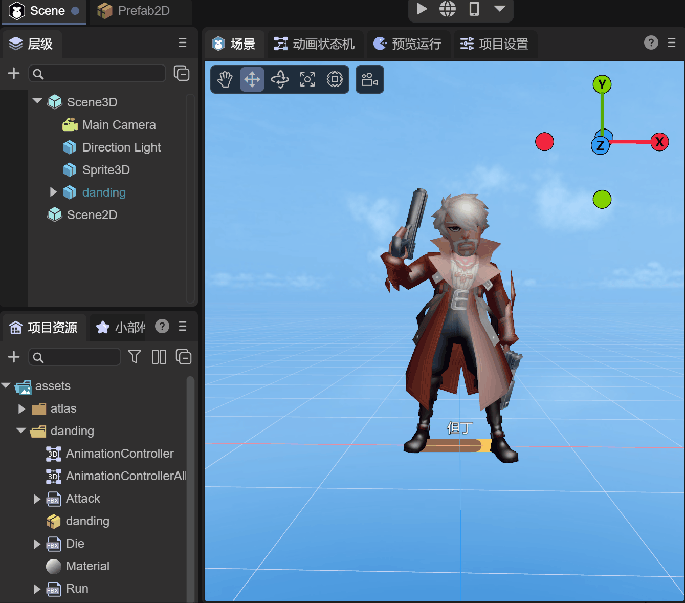Select the move tool in scene toolbar

pos(252,79)
